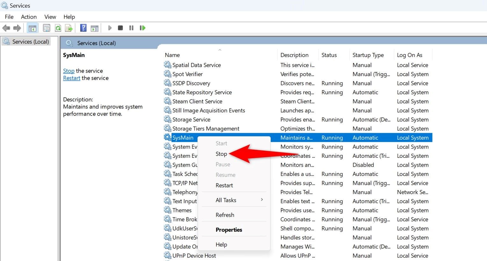Choose Stop in the context menu

(221, 154)
